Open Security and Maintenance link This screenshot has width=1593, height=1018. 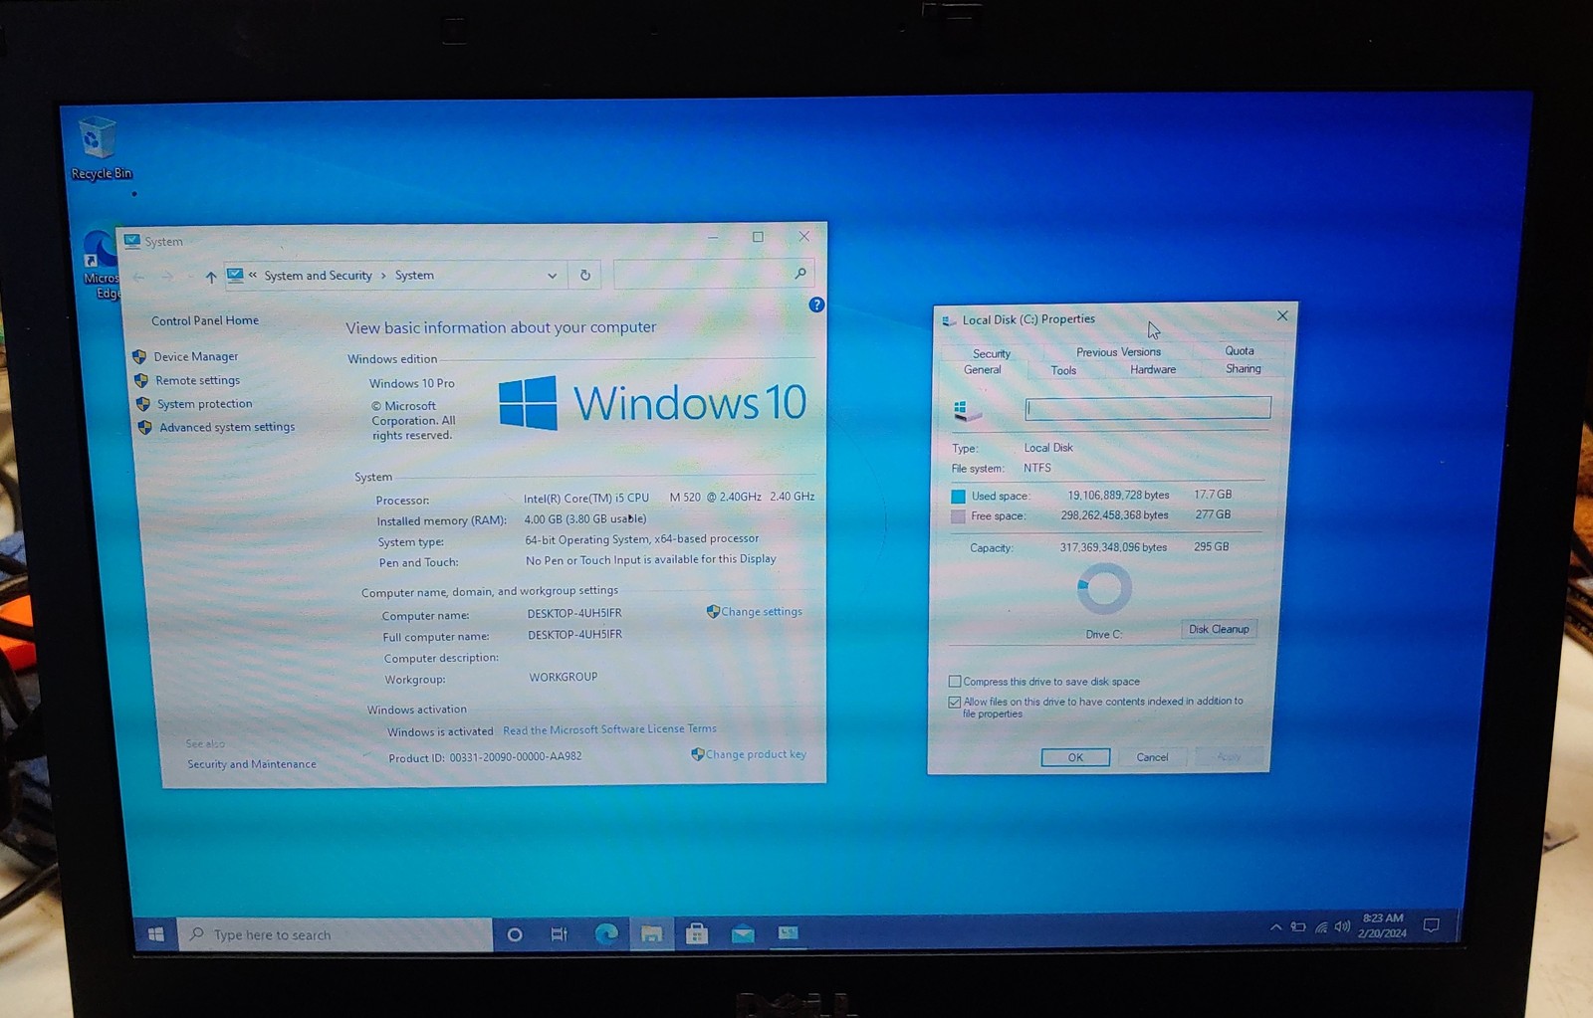[252, 764]
